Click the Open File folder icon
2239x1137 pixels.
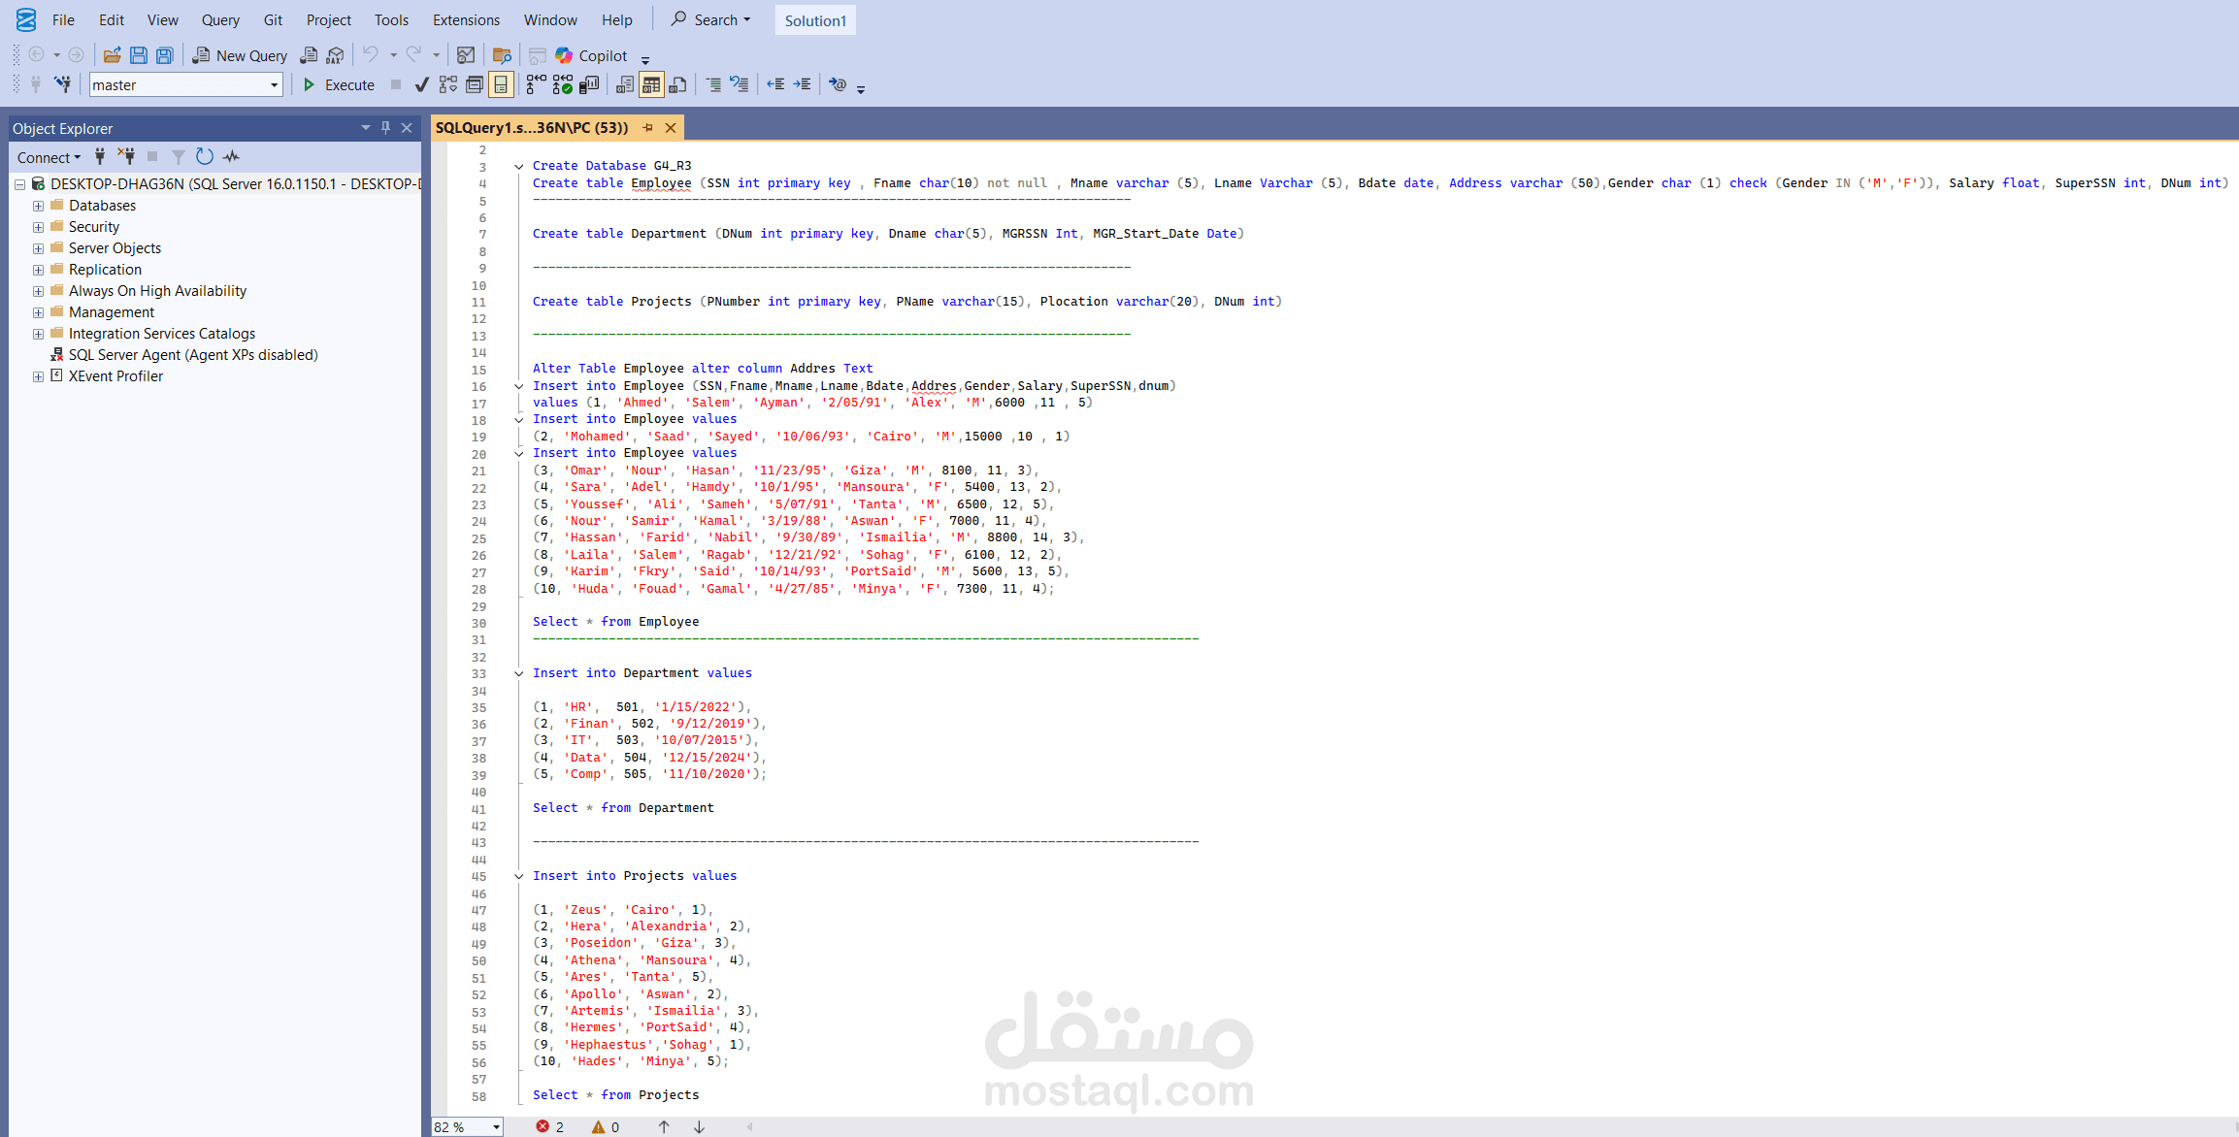(113, 55)
